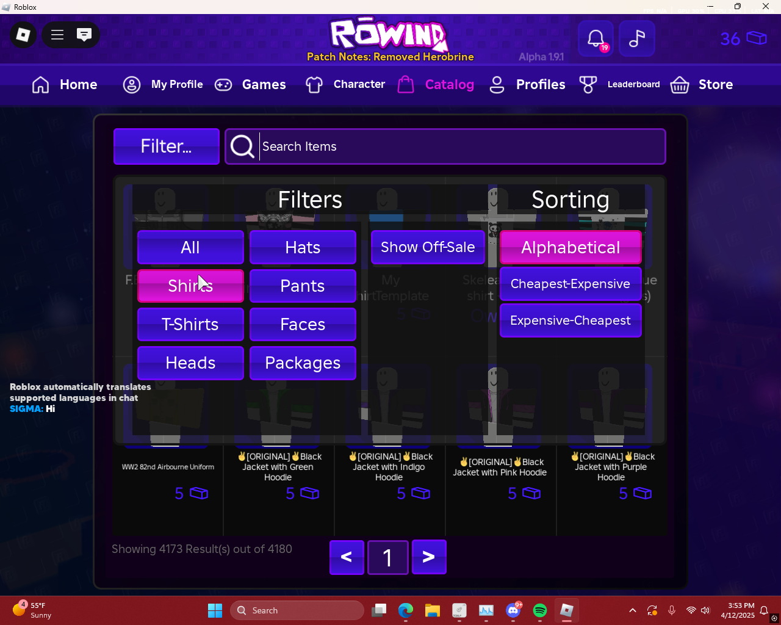The height and width of the screenshot is (625, 781).
Task: Open File Explorer from the taskbar
Action: click(433, 610)
